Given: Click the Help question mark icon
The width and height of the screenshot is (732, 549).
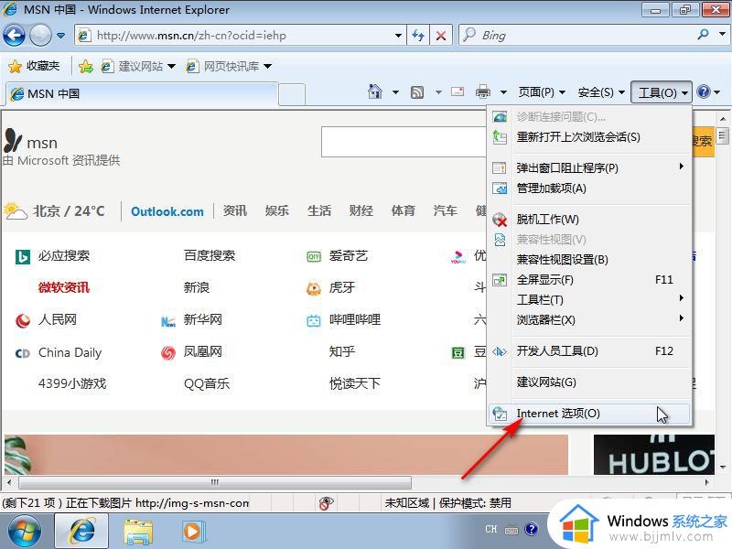Looking at the screenshot, I should coord(703,91).
